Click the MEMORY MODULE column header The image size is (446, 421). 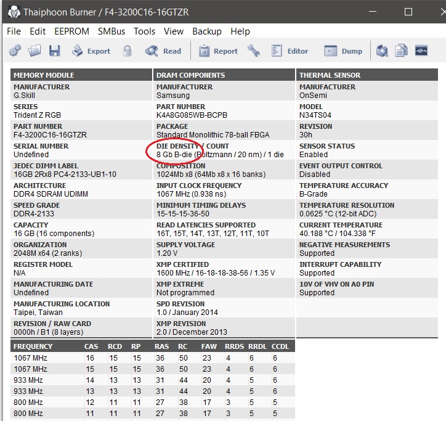81,75
